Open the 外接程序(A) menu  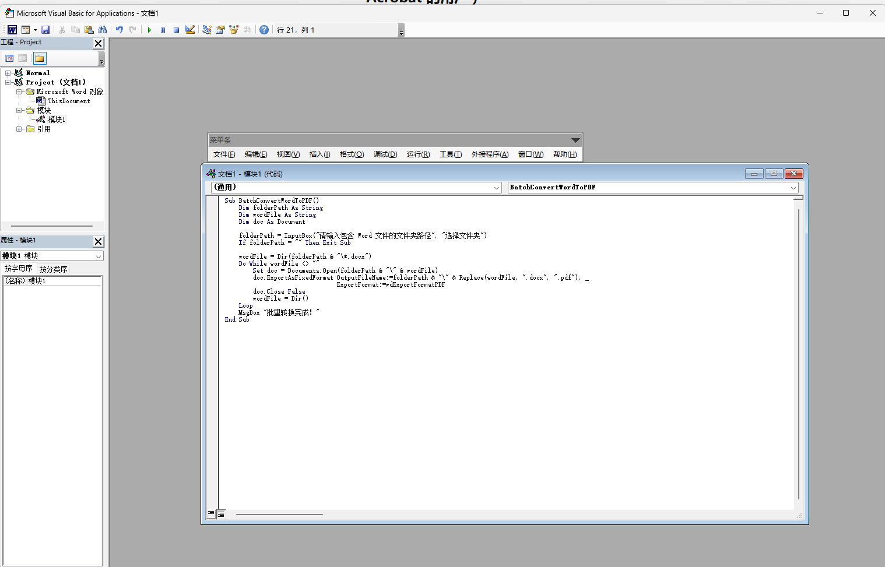(490, 154)
